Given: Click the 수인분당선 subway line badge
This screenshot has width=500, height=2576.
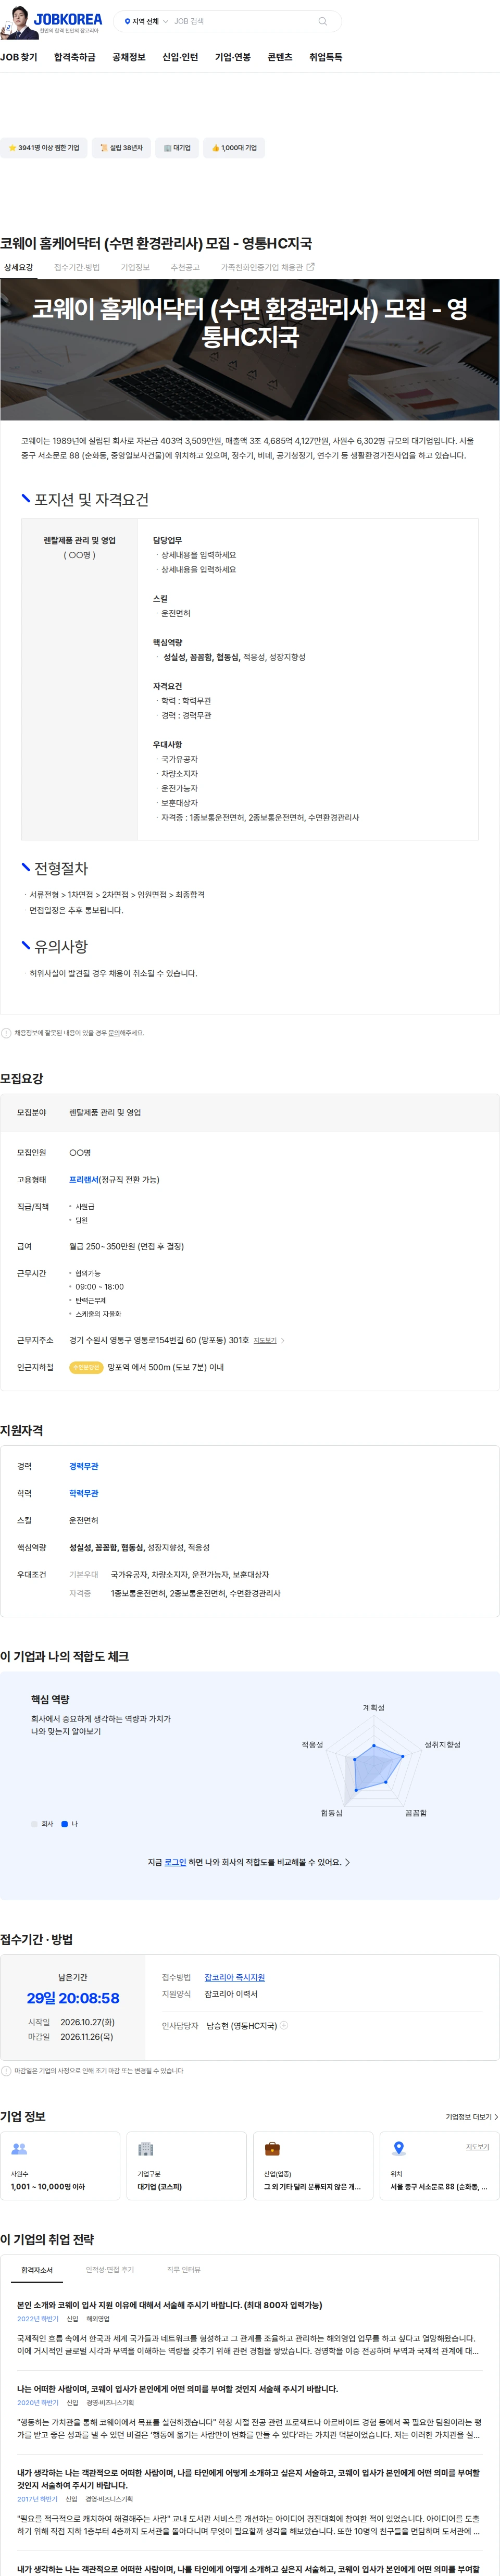Looking at the screenshot, I should tap(86, 1367).
